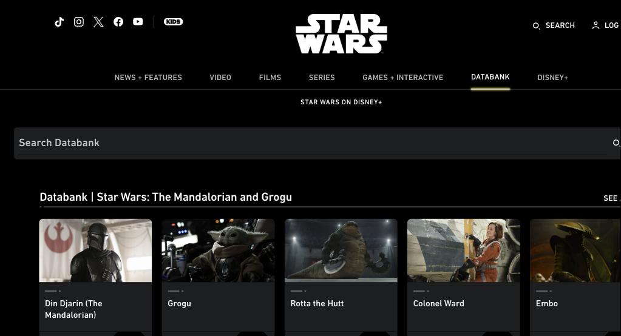This screenshot has height=336, width=621.
Task: Select the Databank tab
Action: coord(490,77)
